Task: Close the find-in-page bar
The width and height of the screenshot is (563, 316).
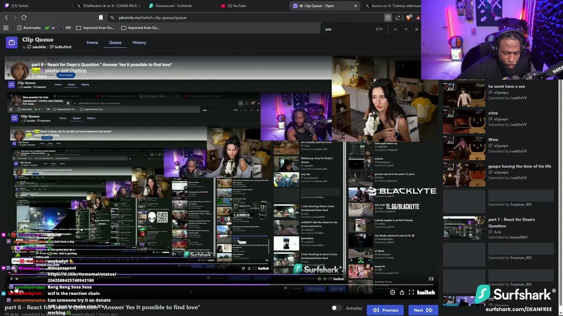Action: (x=417, y=29)
